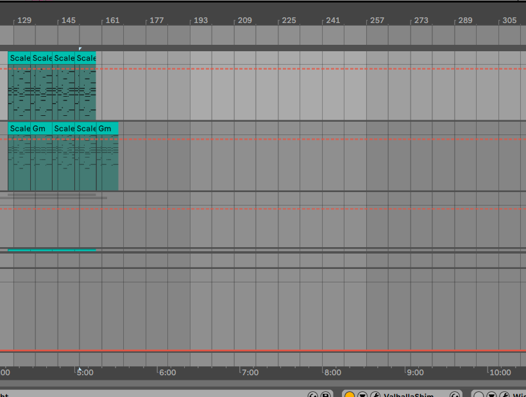
Task: Click 9:00 on the time ruler
Action: click(x=415, y=373)
